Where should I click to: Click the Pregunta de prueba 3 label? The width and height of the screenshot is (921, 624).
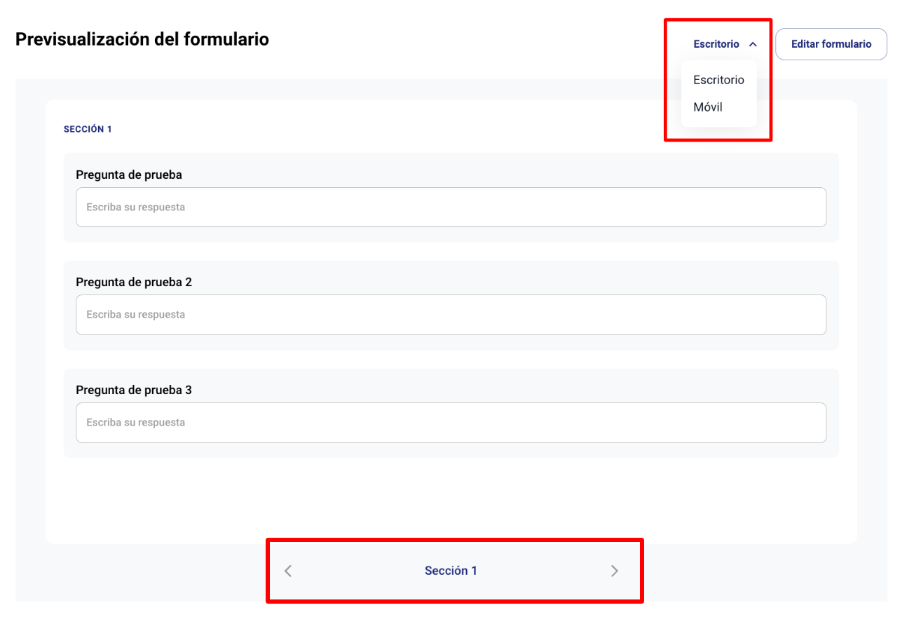(134, 390)
